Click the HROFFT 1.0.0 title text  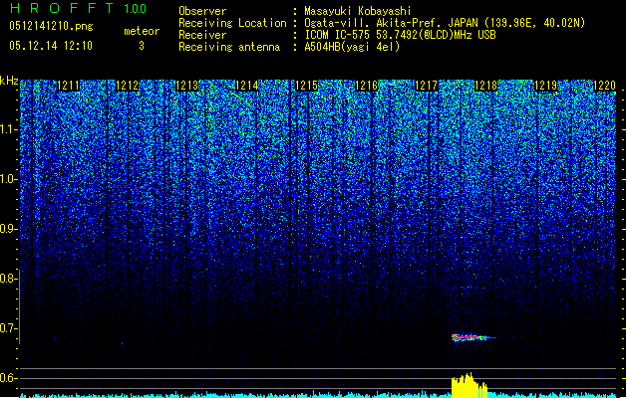(78, 8)
